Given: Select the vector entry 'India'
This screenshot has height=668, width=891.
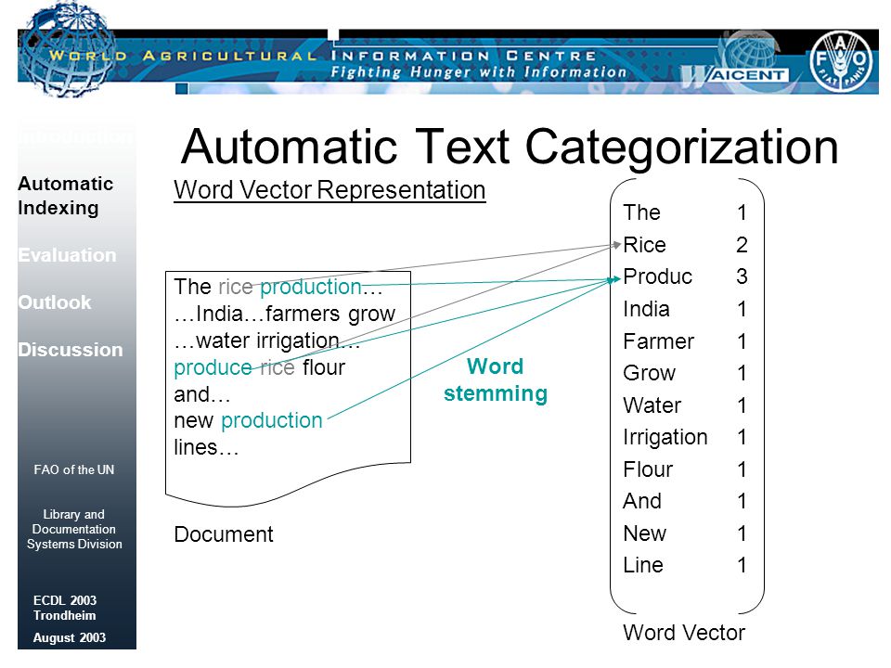Looking at the screenshot, I should (646, 309).
